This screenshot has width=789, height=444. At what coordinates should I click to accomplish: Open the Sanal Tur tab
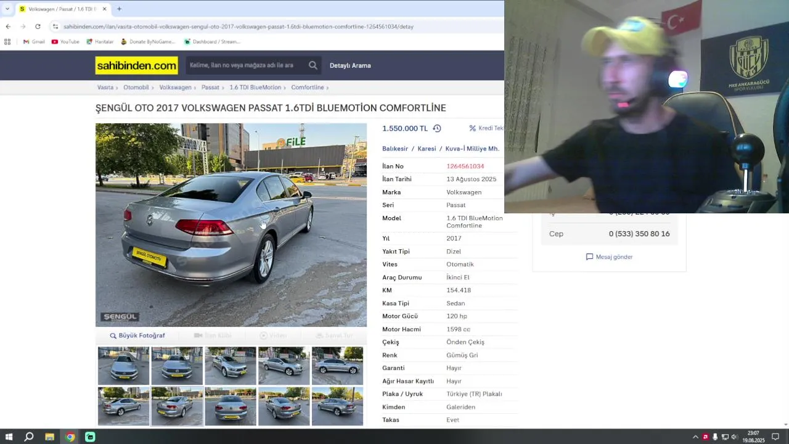[334, 335]
